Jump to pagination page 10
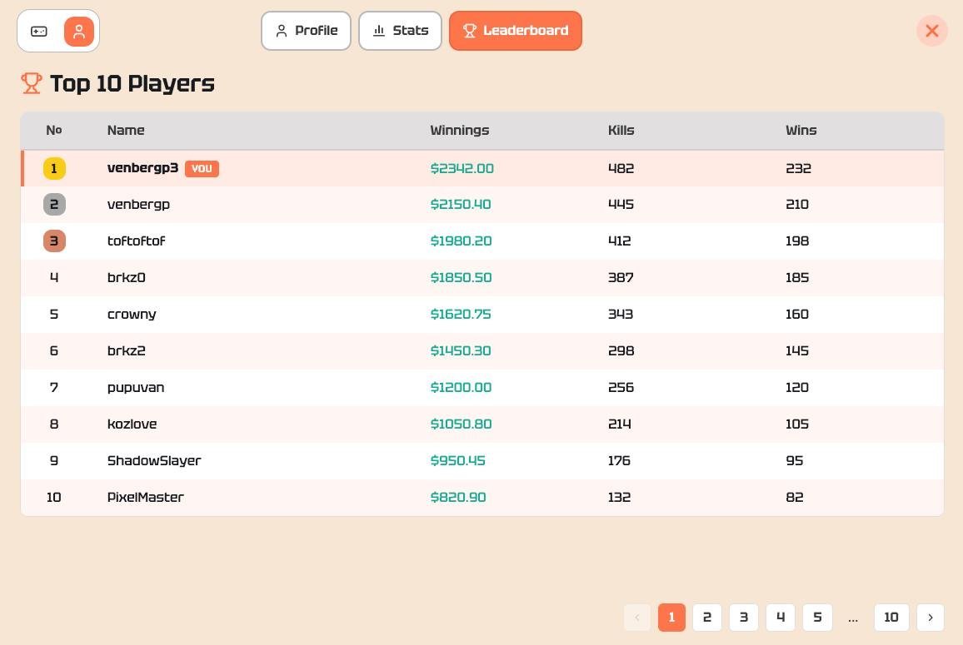Screen dimensions: 963x645 point(891,618)
